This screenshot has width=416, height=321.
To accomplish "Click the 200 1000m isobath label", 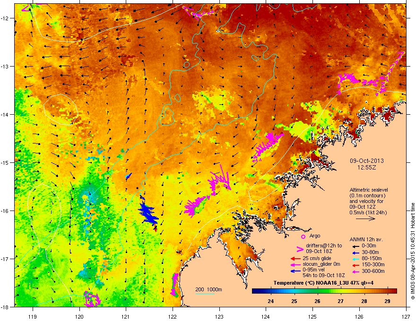I will click(209, 289).
